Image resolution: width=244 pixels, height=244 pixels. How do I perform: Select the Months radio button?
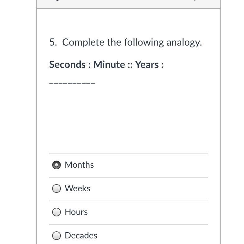tap(56, 165)
